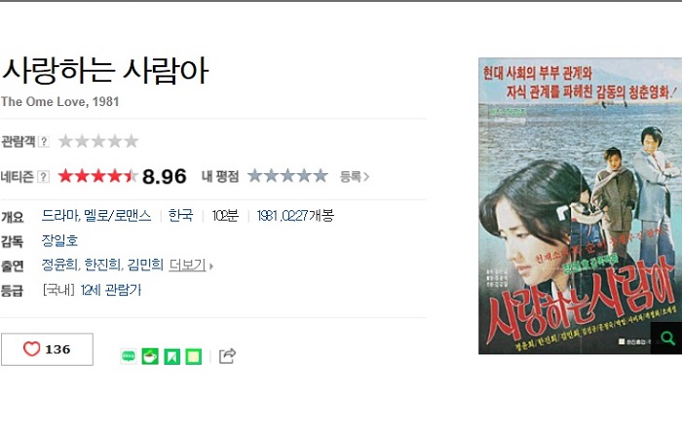Open the help icon beside 관람객

click(44, 141)
